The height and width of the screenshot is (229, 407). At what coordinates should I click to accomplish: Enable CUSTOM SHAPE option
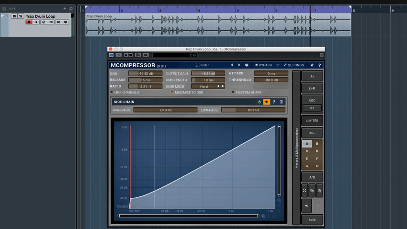point(247,92)
